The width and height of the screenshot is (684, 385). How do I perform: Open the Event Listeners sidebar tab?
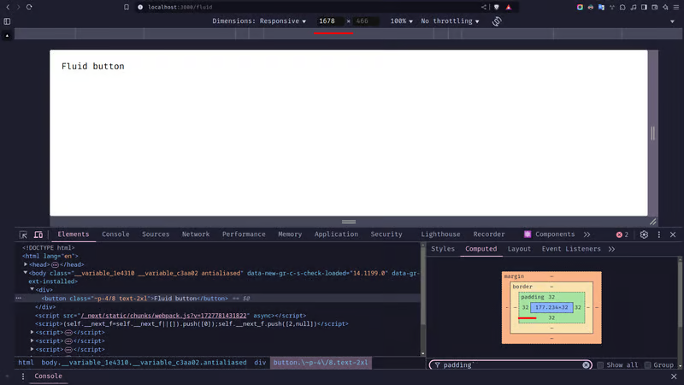(x=571, y=249)
